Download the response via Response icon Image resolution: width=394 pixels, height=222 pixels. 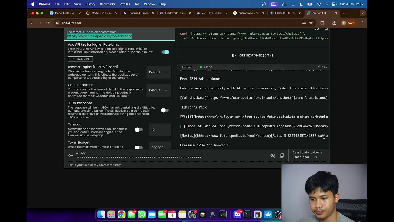pos(179,67)
